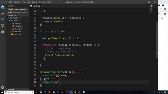The height and width of the screenshot is (94, 168).
Task: Open index.html in the explorer tree
Action: click(17, 32)
